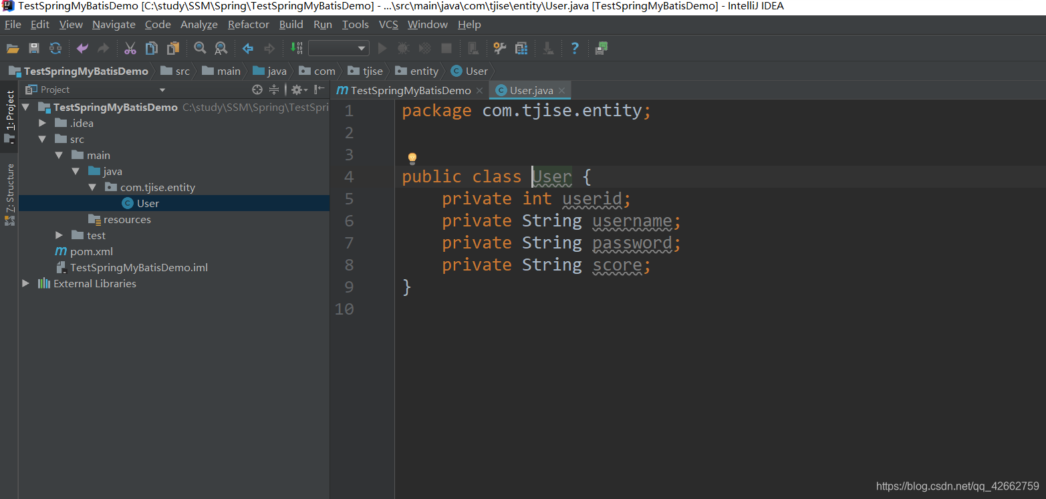Click the SDK download icon

tap(548, 48)
